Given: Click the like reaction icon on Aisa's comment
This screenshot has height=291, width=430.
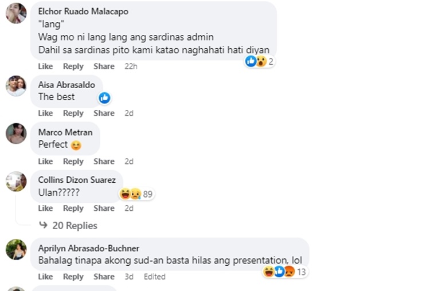Looking at the screenshot, I should pos(104,98).
